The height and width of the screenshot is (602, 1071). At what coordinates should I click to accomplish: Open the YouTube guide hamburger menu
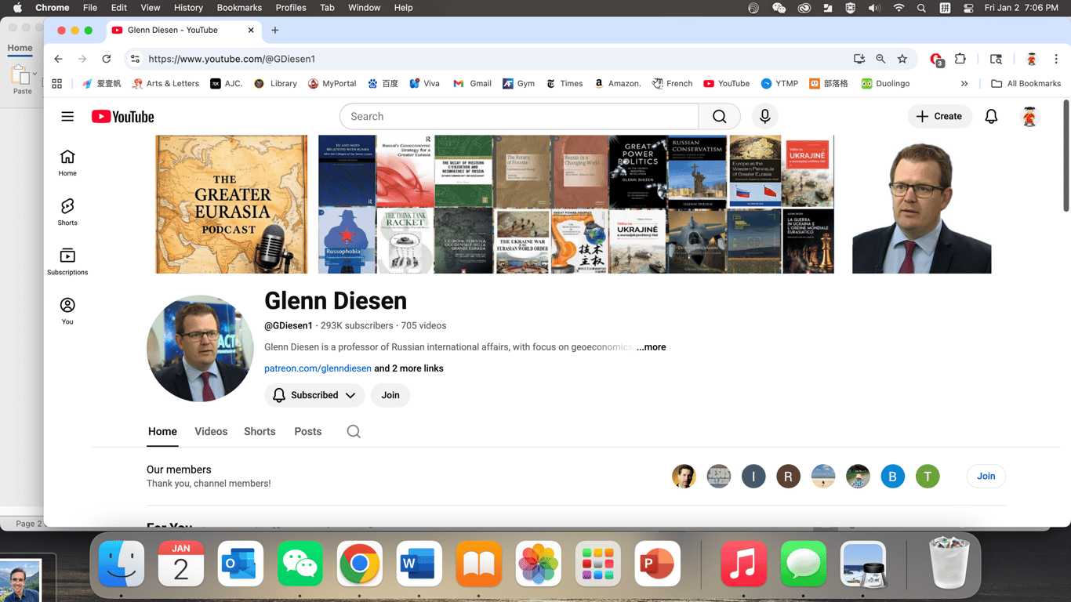point(67,117)
